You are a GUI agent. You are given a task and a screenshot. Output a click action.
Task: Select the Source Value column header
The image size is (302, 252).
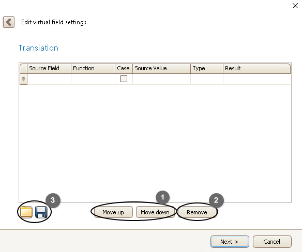point(161,69)
